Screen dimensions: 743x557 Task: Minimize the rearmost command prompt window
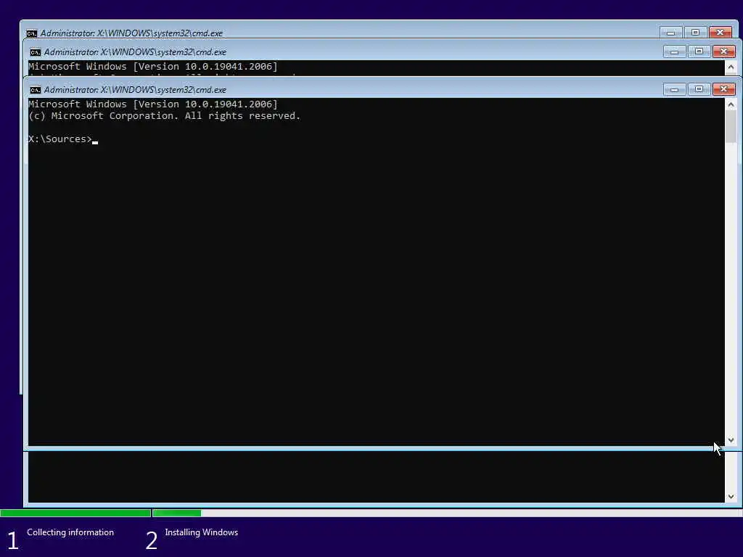pyautogui.click(x=670, y=32)
